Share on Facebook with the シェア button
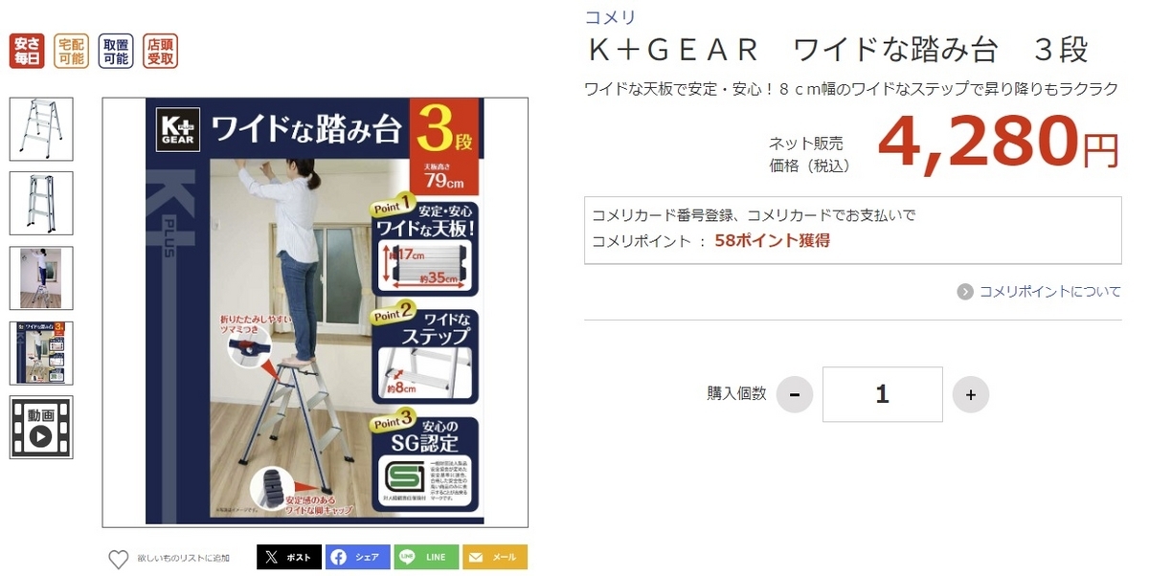The width and height of the screenshot is (1149, 576). [358, 557]
